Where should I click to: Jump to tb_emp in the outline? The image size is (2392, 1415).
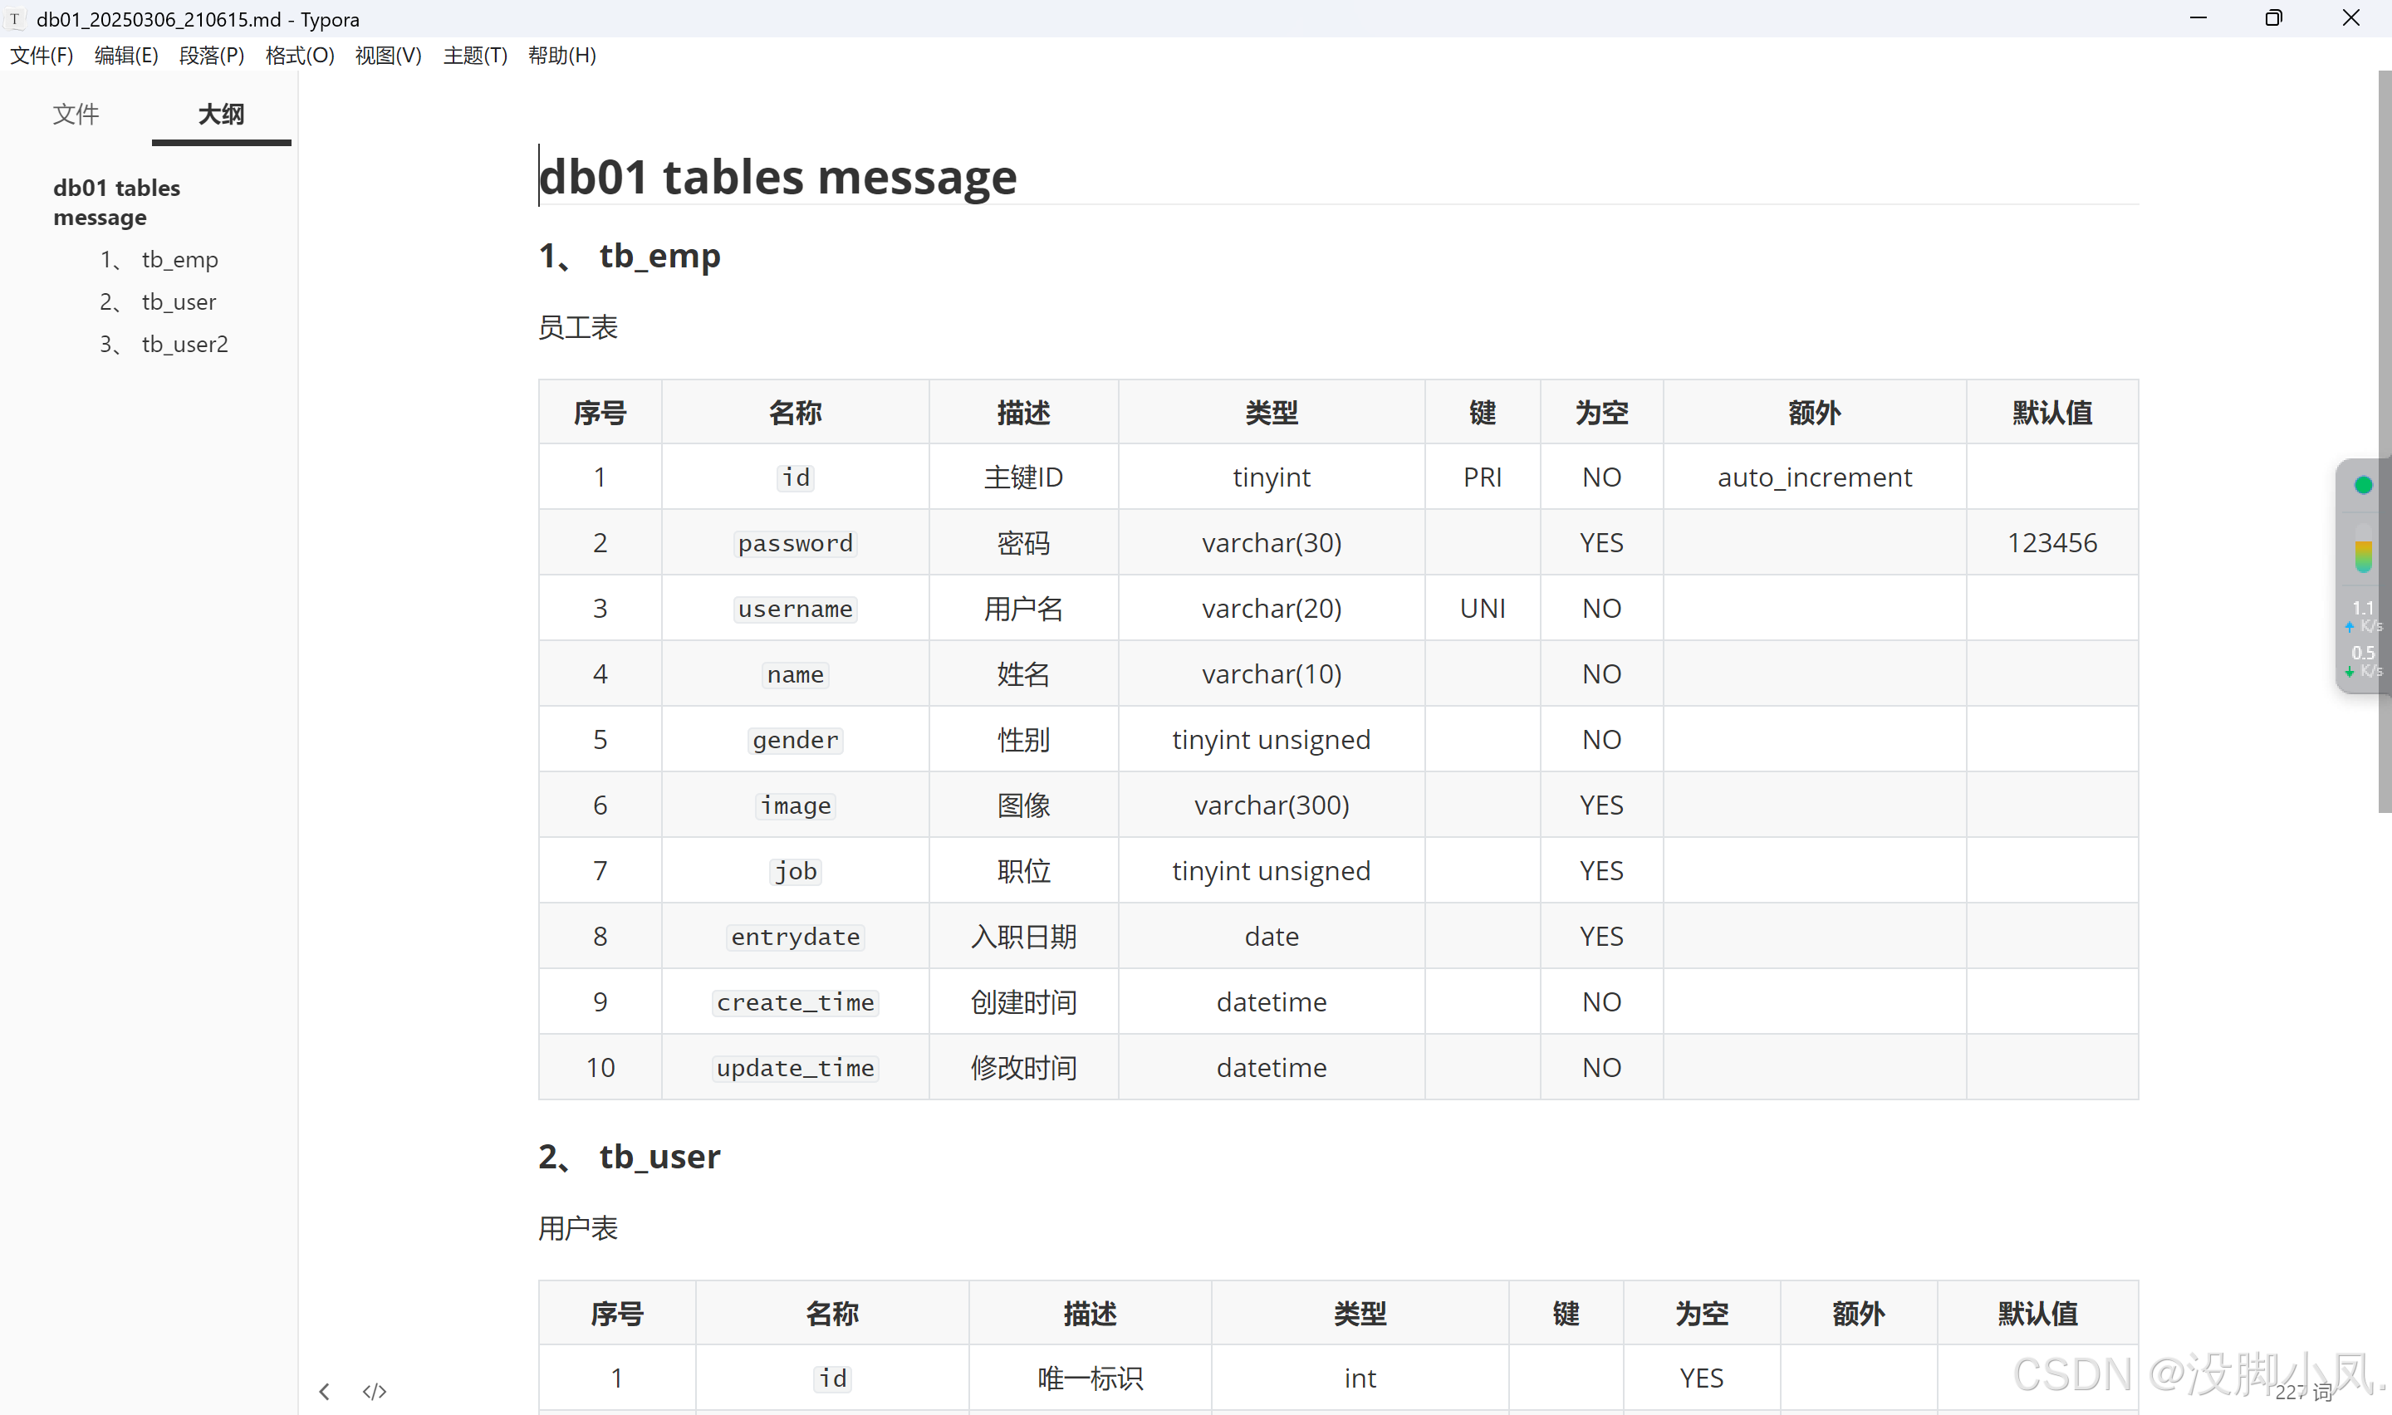click(x=179, y=259)
